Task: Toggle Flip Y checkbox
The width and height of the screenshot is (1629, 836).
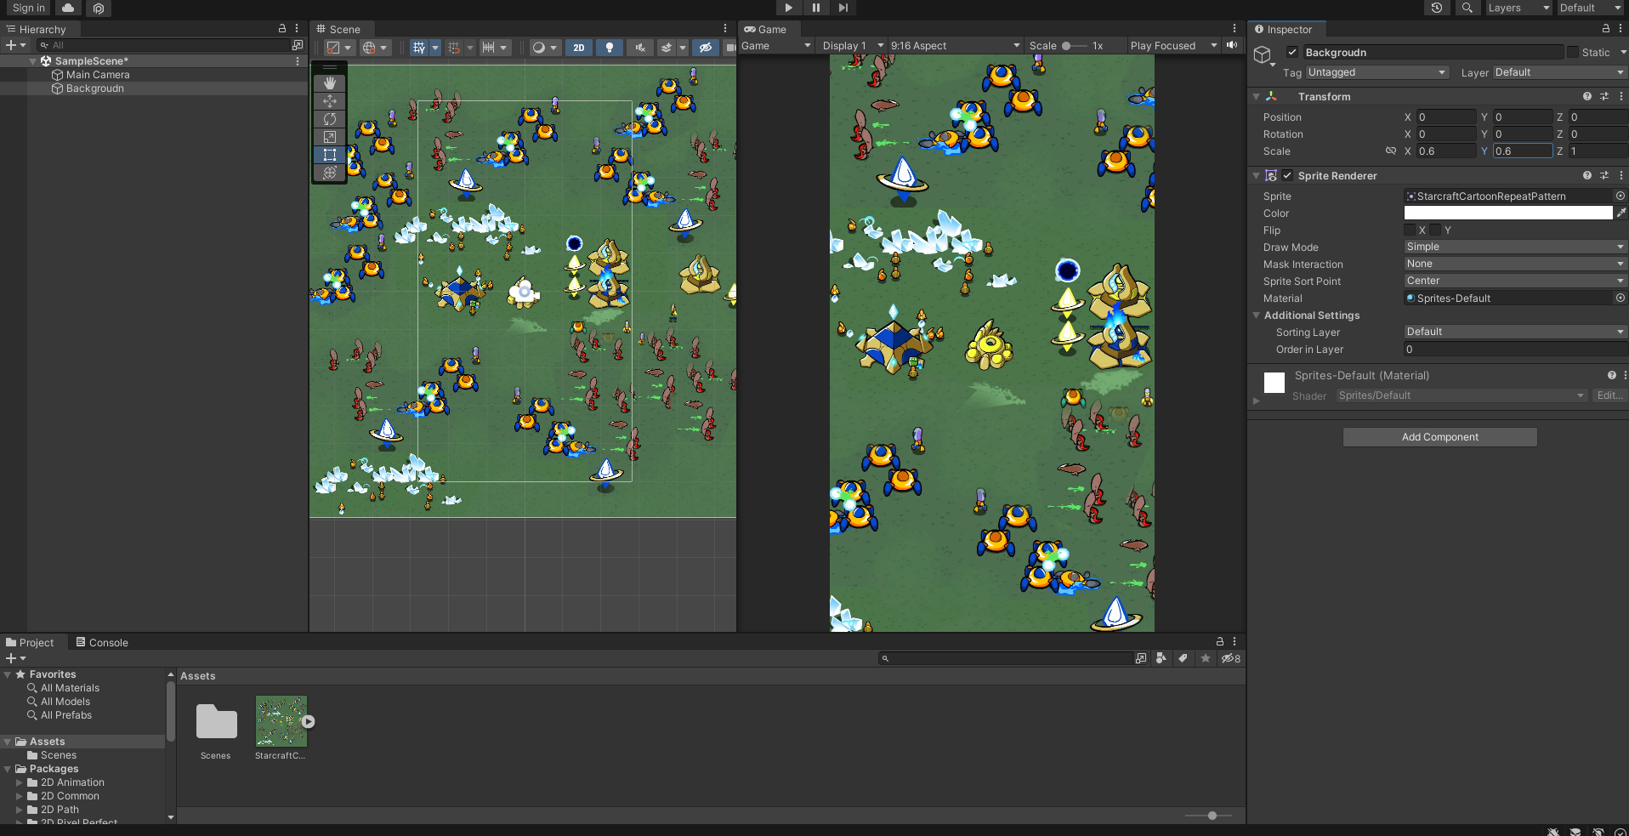Action: 1435,230
